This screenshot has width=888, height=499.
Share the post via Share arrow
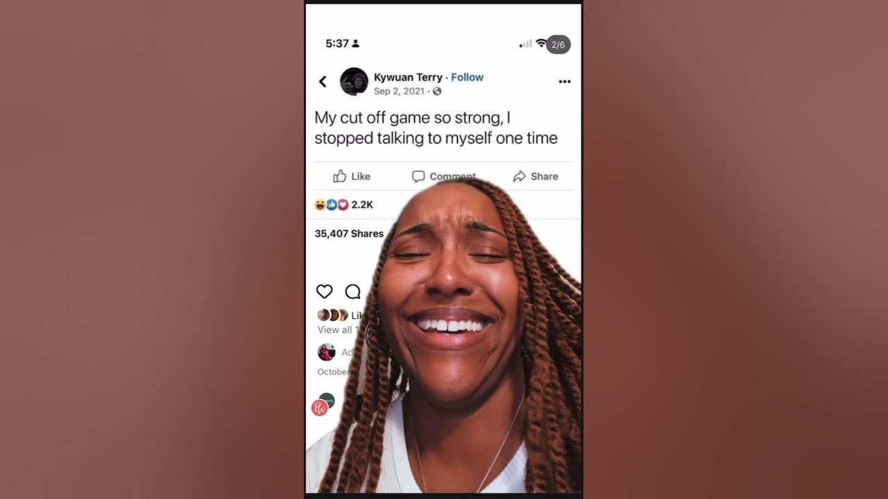tap(536, 176)
